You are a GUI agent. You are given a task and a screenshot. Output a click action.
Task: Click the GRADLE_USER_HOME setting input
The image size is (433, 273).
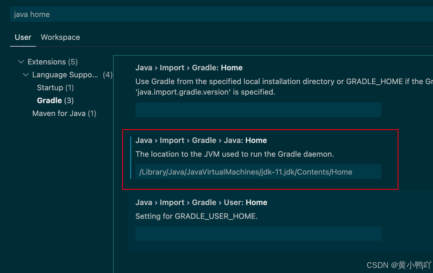[x=258, y=234]
